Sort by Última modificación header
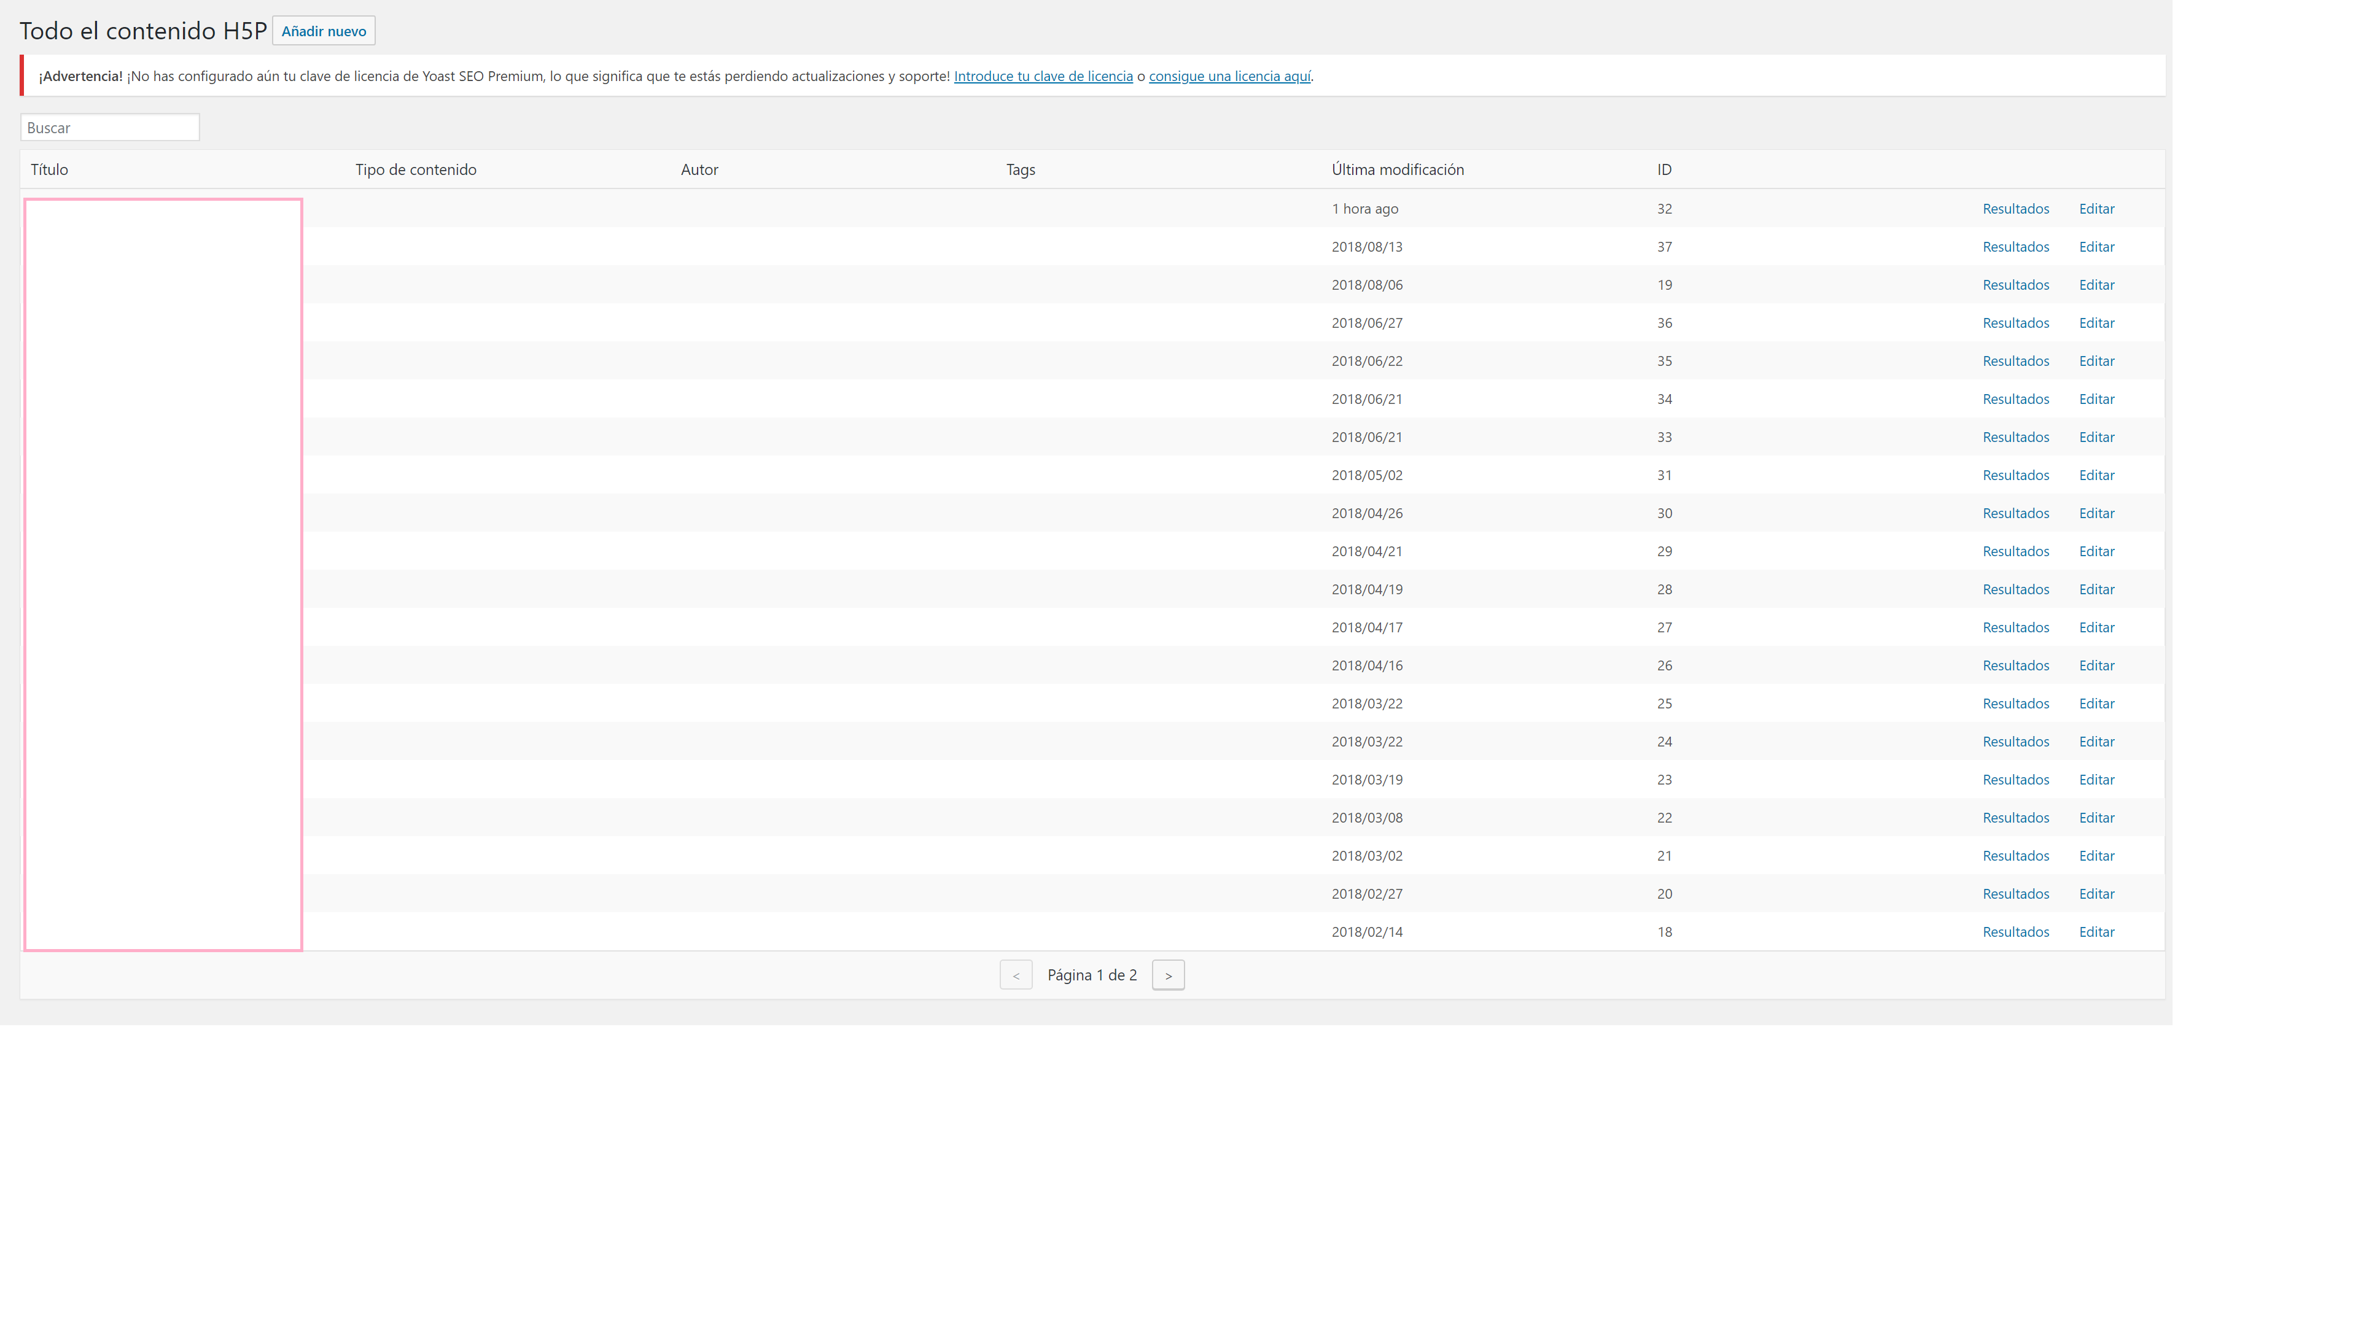The width and height of the screenshot is (2358, 1326). (1398, 169)
